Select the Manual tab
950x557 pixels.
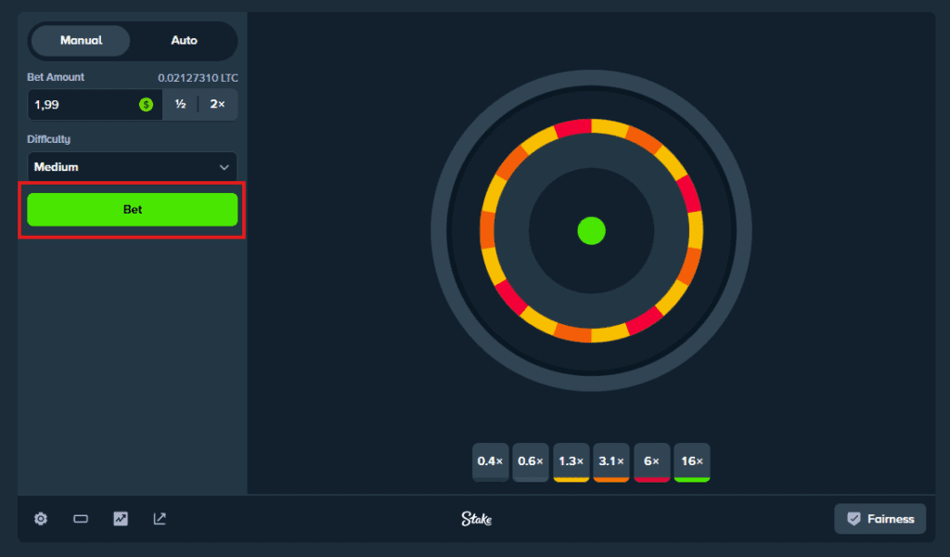[x=80, y=41]
